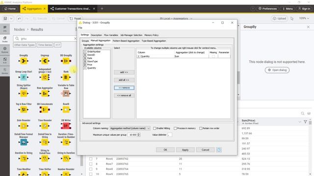
Task: Click the Other Data Types filter tag
Action: pos(25,45)
